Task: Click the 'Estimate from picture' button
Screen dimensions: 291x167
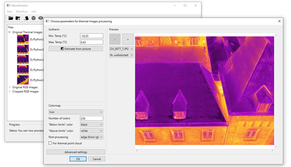Action: (76, 49)
